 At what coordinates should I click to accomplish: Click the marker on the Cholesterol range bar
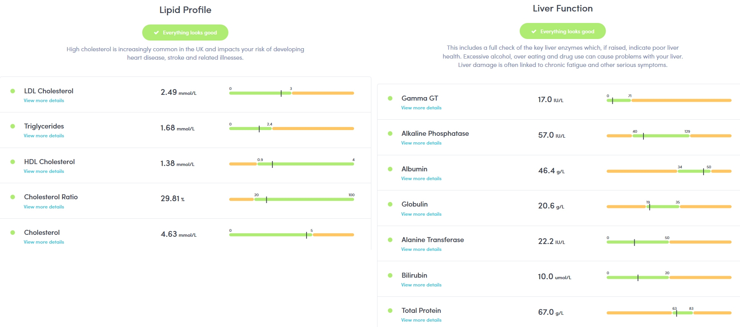coord(306,235)
